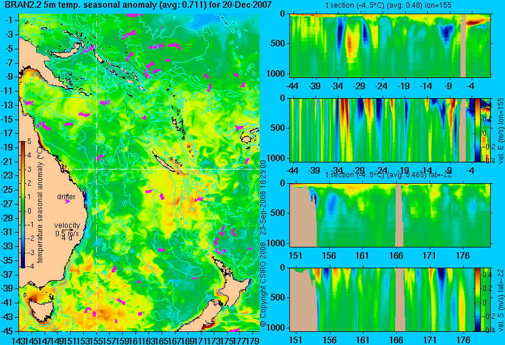Select the 'drifter' legend label
The height and width of the screenshot is (345, 505).
[67, 196]
